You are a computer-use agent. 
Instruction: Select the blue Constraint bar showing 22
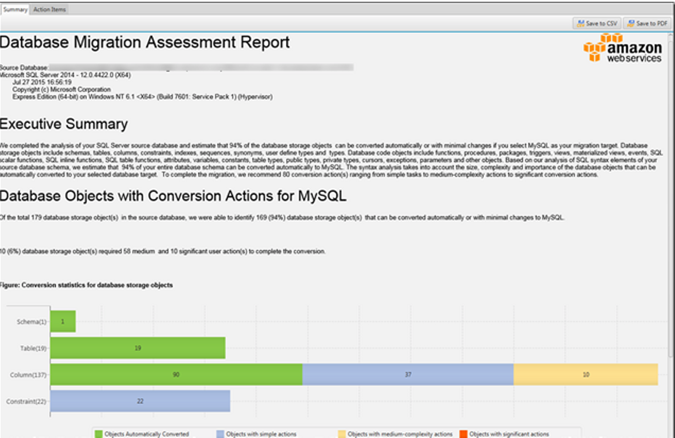(x=140, y=401)
